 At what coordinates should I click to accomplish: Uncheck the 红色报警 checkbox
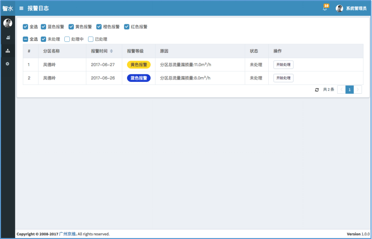click(x=127, y=27)
